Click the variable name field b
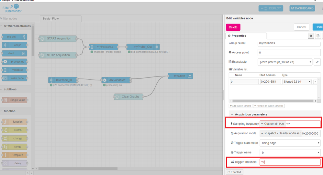 pyautogui.click(x=244, y=82)
